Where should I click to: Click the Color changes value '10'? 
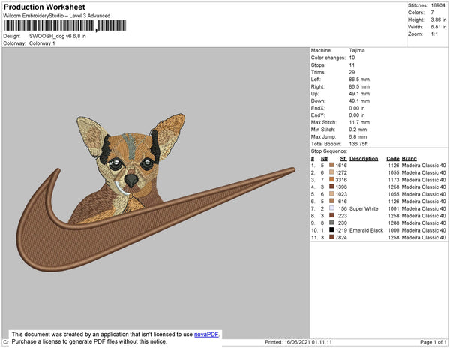click(352, 58)
